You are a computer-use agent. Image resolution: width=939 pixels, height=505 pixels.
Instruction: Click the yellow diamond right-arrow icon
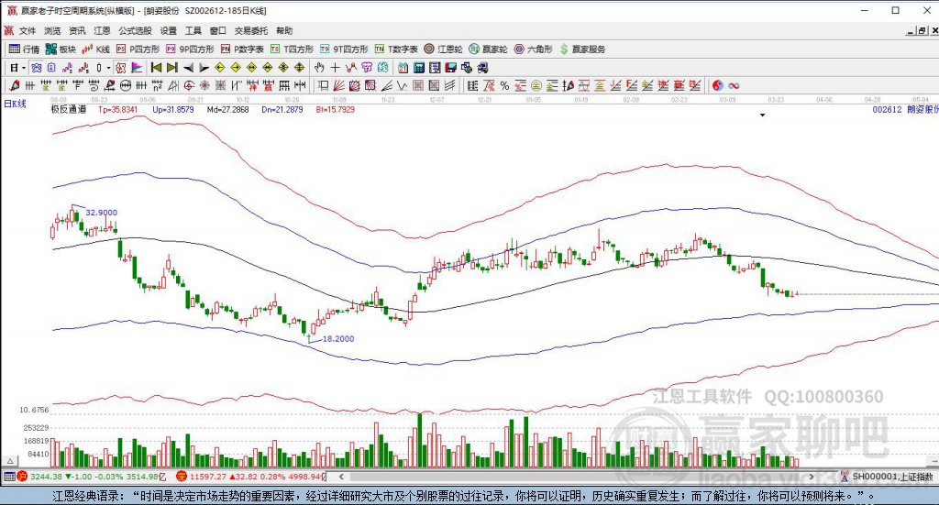(x=236, y=68)
